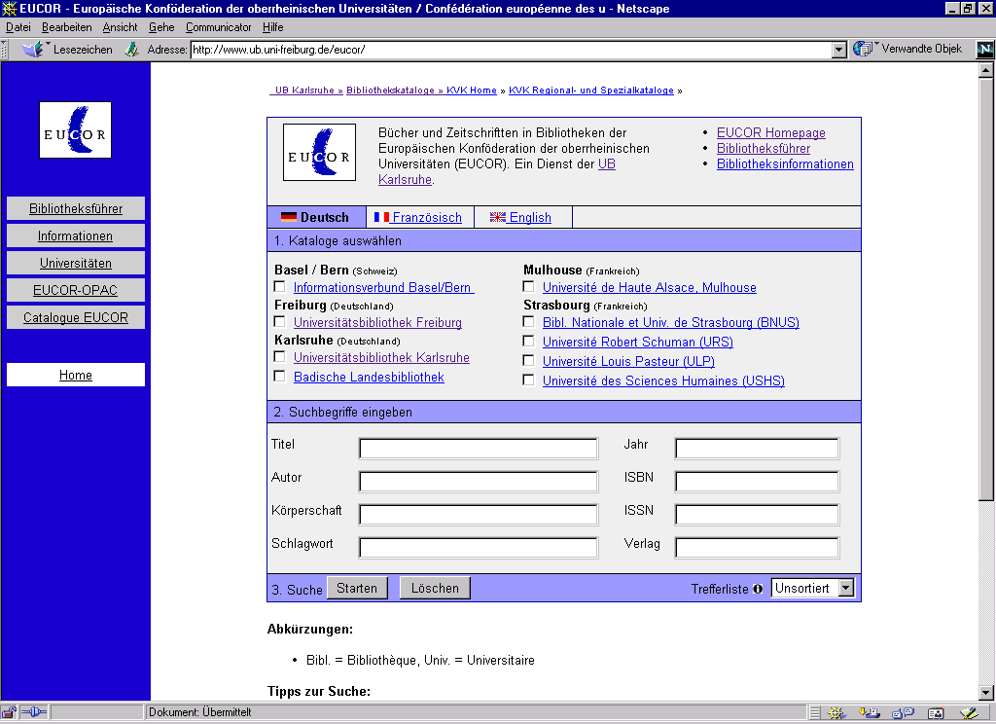Click the Autor input field
This screenshot has height=724, width=996.
[479, 481]
